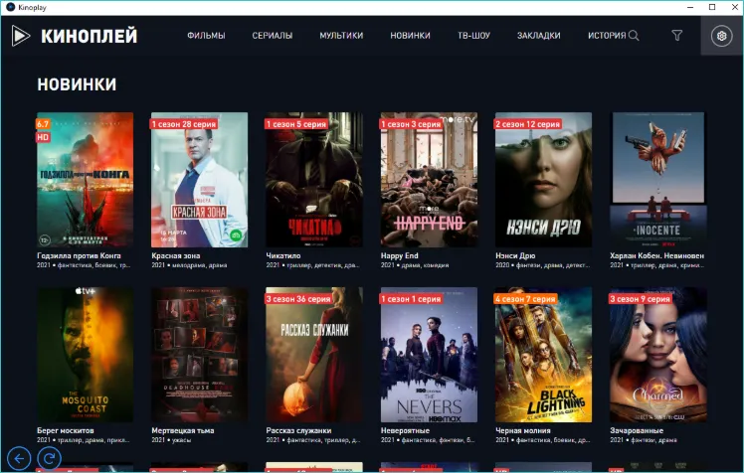Click the genres line under Красная зона
The width and height of the screenshot is (744, 473).
189,265
